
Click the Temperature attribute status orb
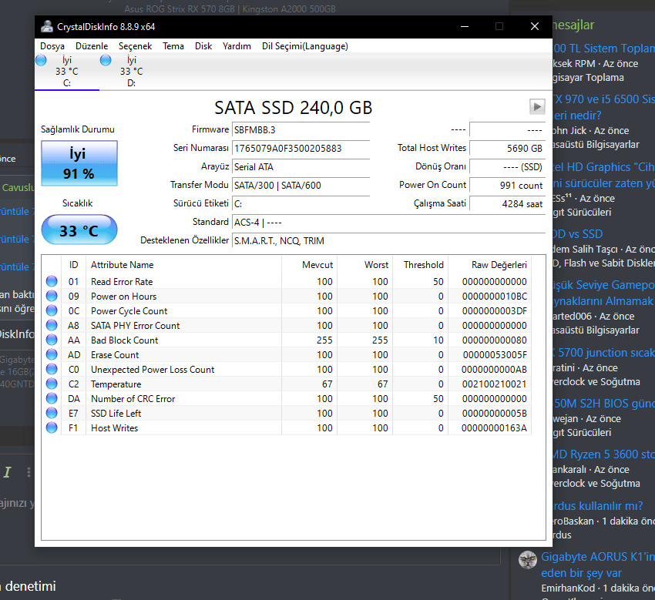pyautogui.click(x=52, y=384)
